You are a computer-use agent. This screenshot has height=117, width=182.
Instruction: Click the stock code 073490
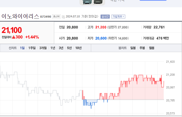(x=45, y=17)
